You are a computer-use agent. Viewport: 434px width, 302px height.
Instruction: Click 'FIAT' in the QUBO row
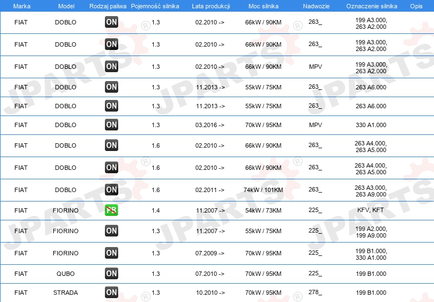coord(21,274)
